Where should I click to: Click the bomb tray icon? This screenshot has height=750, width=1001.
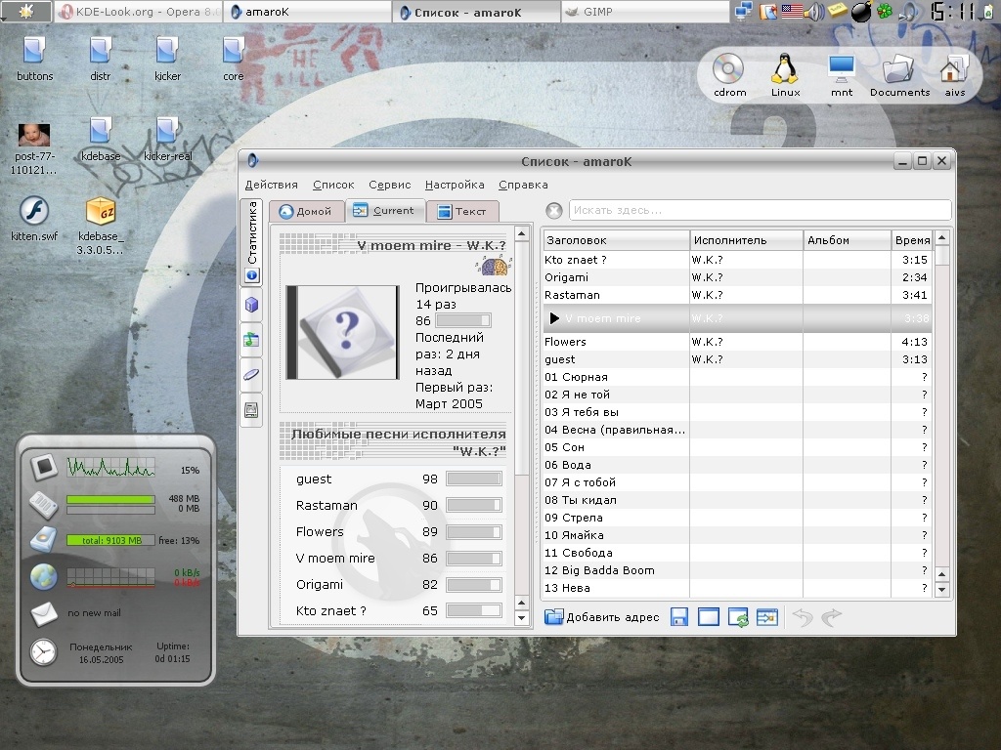(x=861, y=12)
